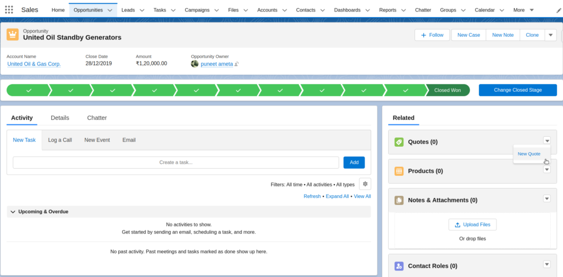Open the App Launcher grid icon
The width and height of the screenshot is (563, 277).
(x=9, y=10)
